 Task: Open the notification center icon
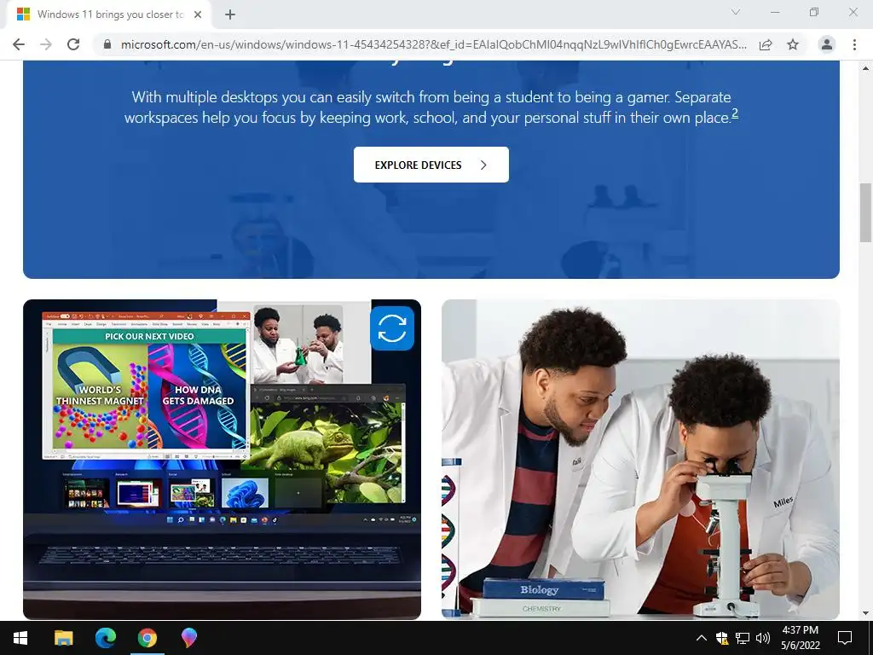(x=845, y=638)
